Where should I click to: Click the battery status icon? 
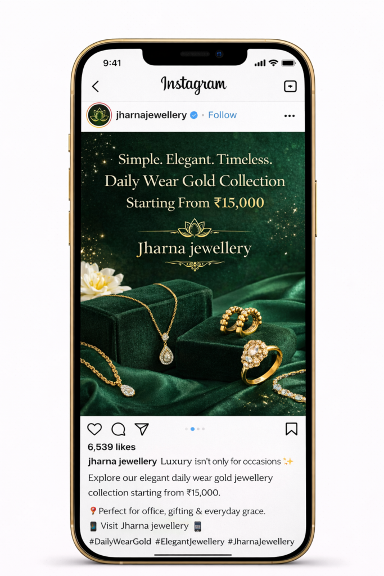tap(288, 63)
